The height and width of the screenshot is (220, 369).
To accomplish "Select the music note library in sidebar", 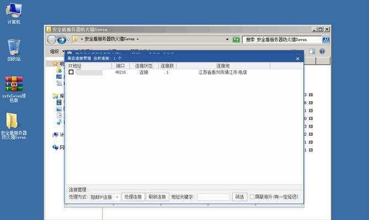I will (59, 122).
